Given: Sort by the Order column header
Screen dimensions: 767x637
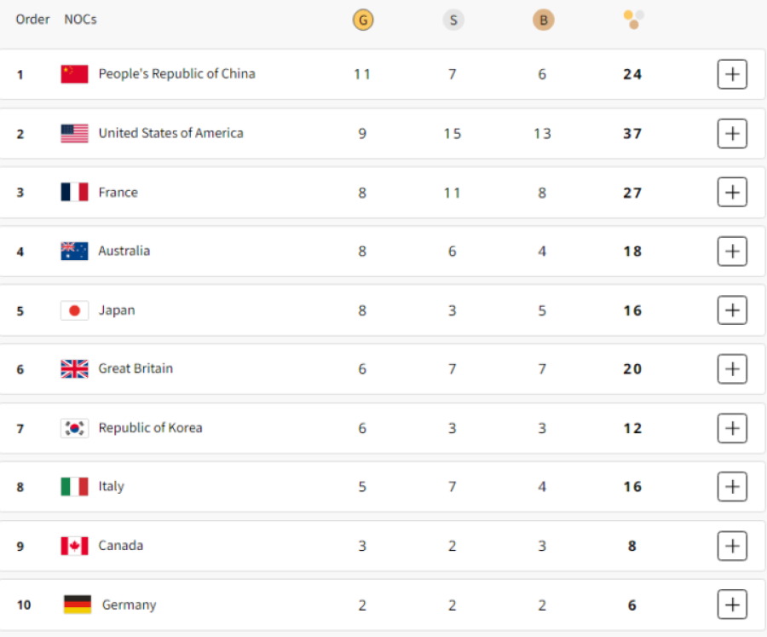Looking at the screenshot, I should (x=32, y=20).
